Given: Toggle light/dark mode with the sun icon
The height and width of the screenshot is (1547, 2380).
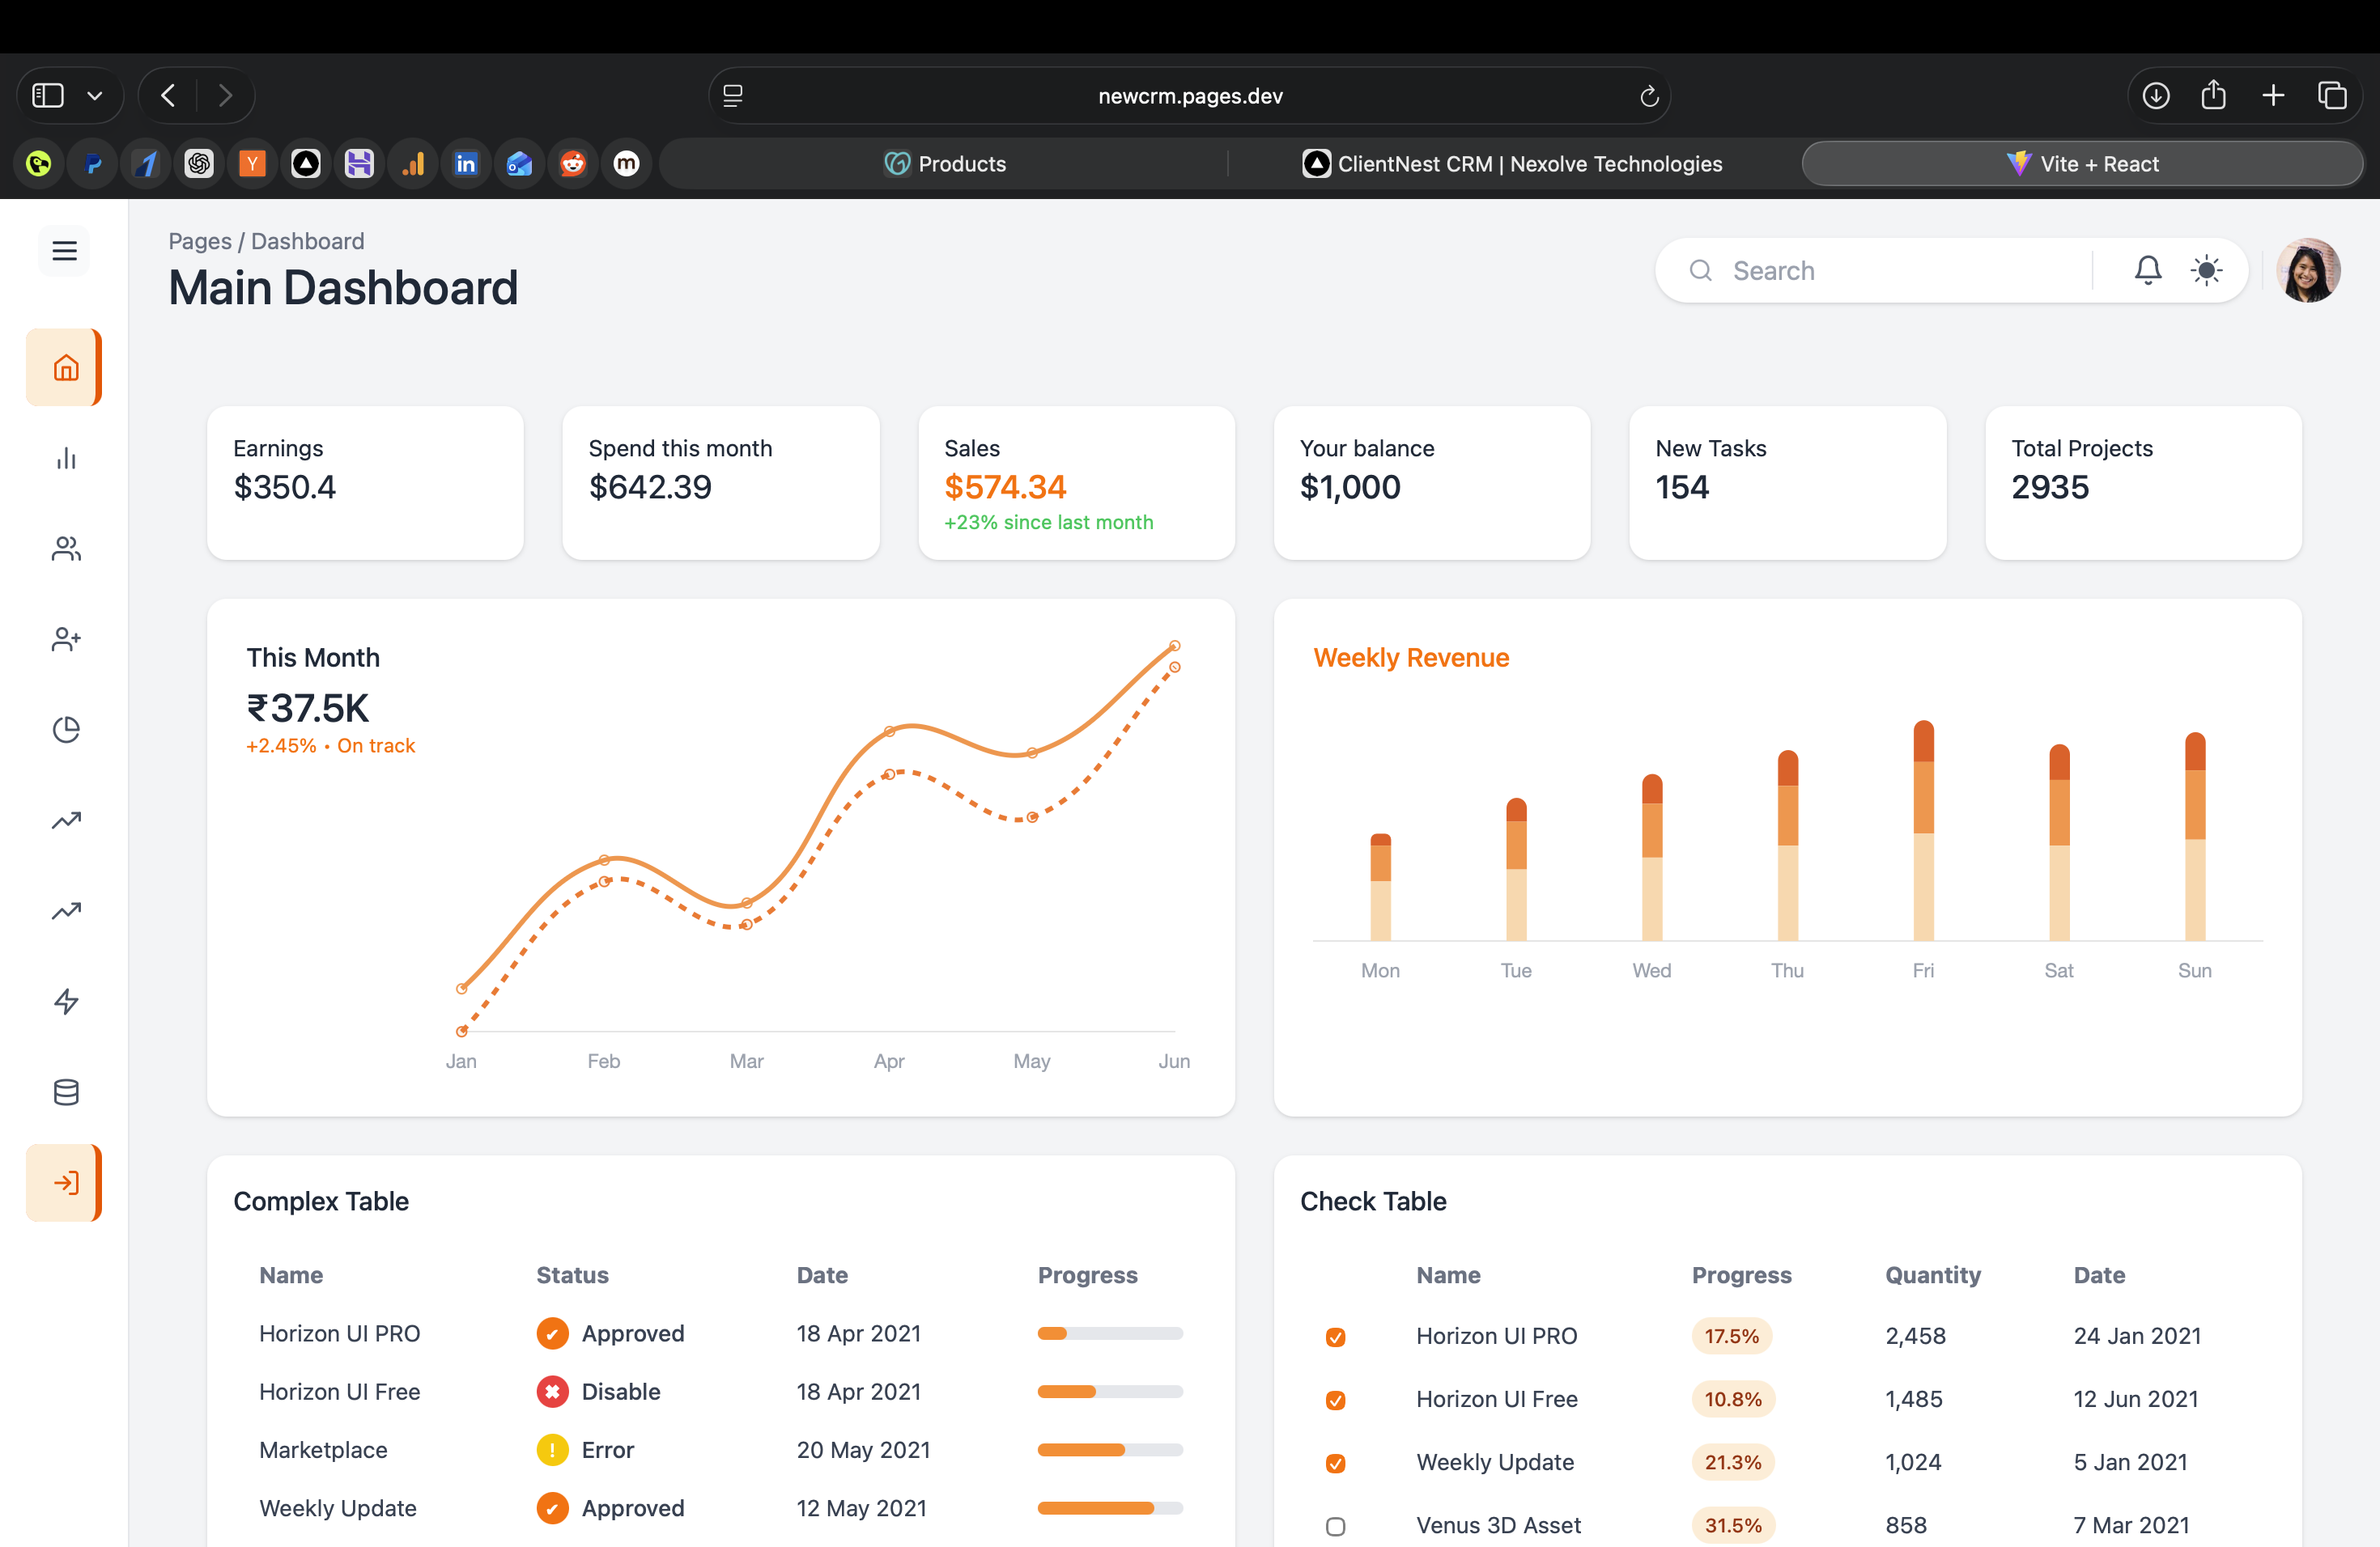Looking at the screenshot, I should (2207, 269).
